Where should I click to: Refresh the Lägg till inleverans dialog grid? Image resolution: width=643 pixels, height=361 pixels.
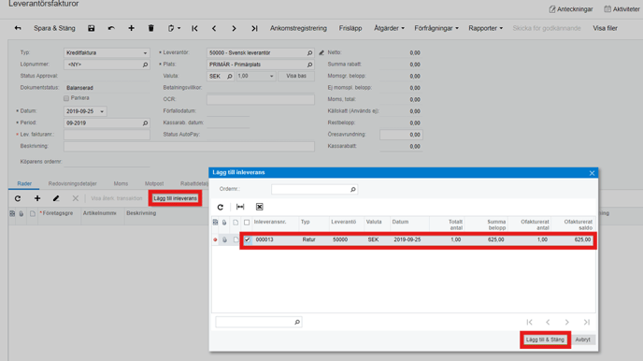click(x=221, y=208)
